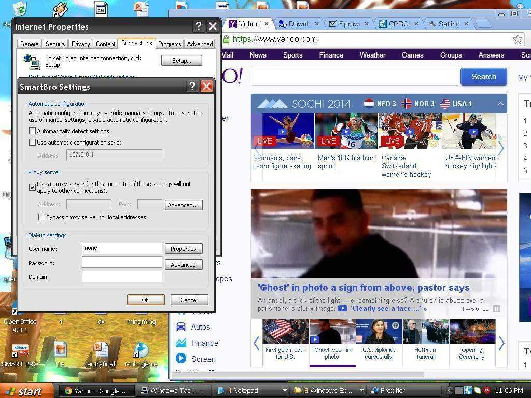The height and width of the screenshot is (398, 531).
Task: Click the SSL padlock icon before yahoo.com URL
Action: [x=227, y=39]
